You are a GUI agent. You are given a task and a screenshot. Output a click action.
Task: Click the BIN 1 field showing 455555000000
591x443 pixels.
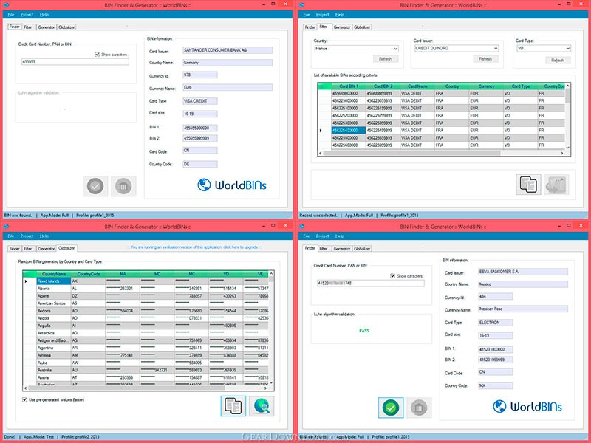tap(199, 128)
